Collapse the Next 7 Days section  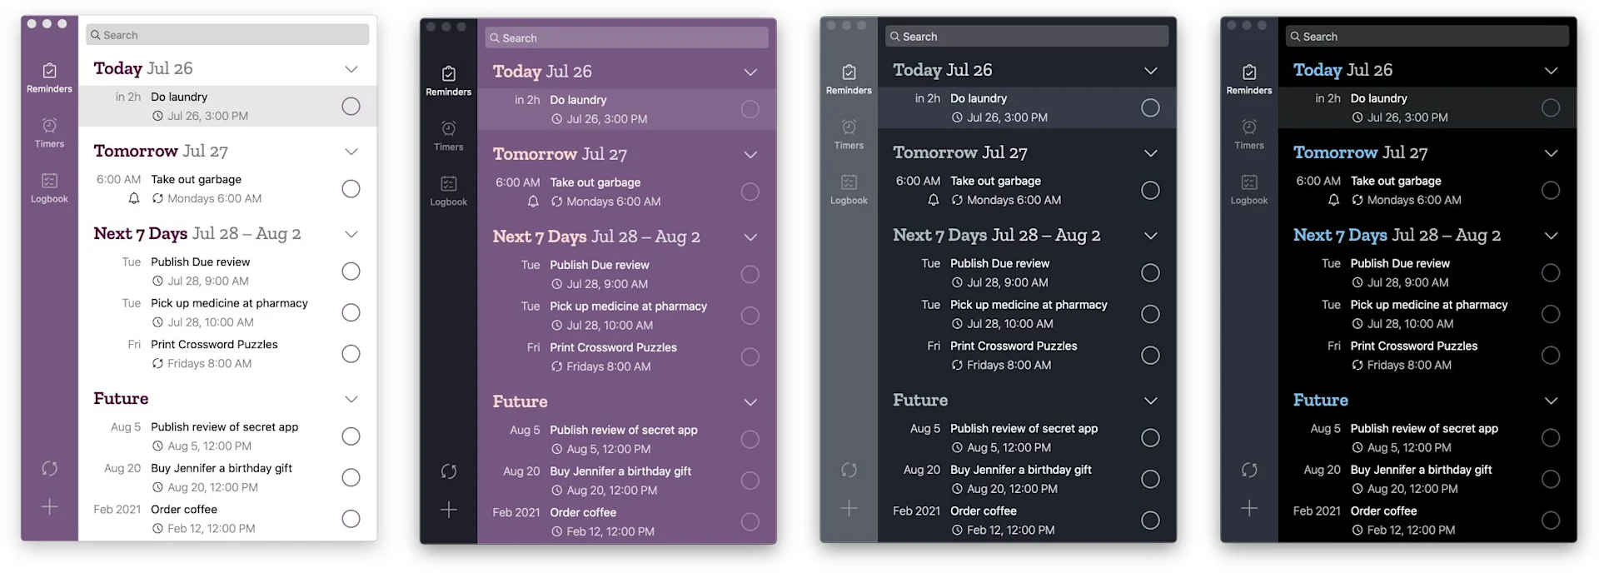coord(351,234)
